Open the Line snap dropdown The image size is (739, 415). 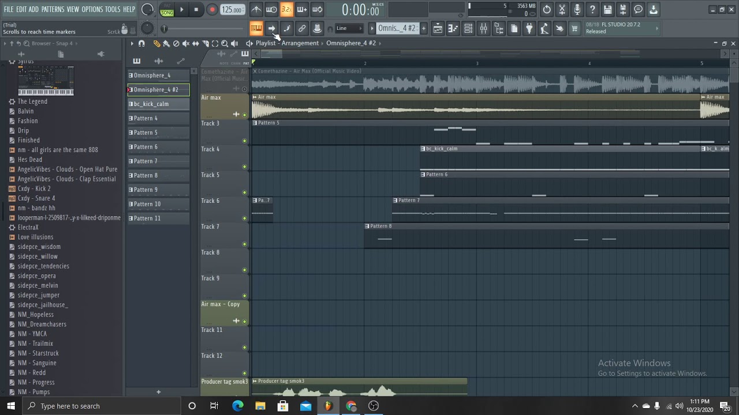point(349,28)
